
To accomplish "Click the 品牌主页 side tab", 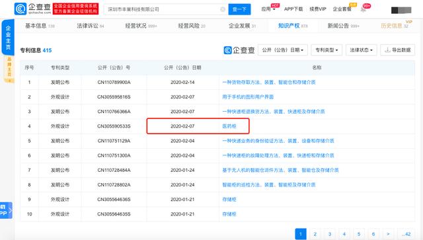I will [9, 69].
